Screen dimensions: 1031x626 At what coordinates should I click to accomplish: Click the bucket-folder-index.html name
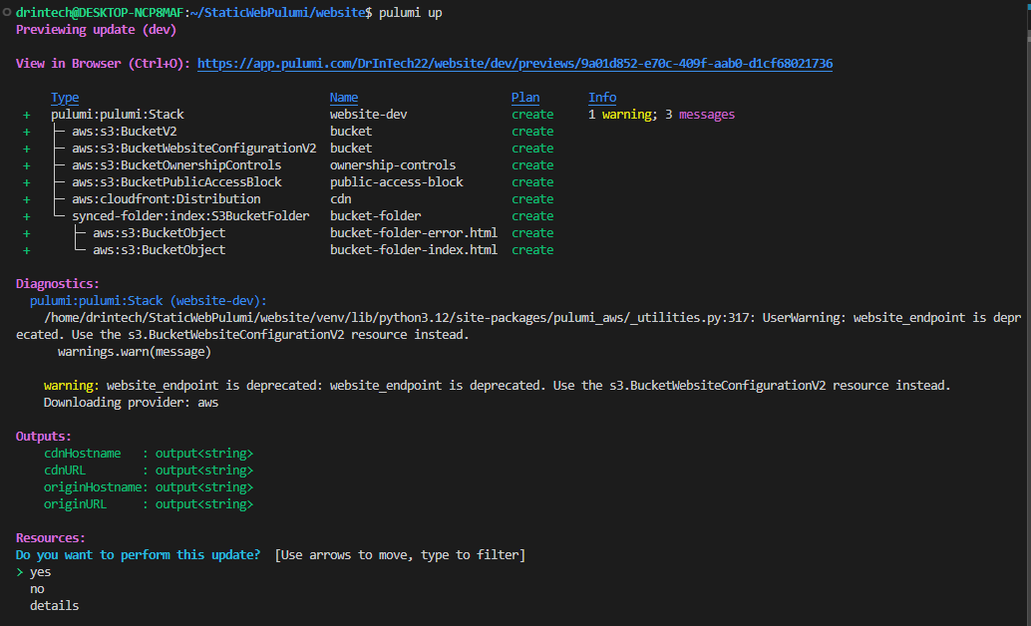tap(414, 250)
